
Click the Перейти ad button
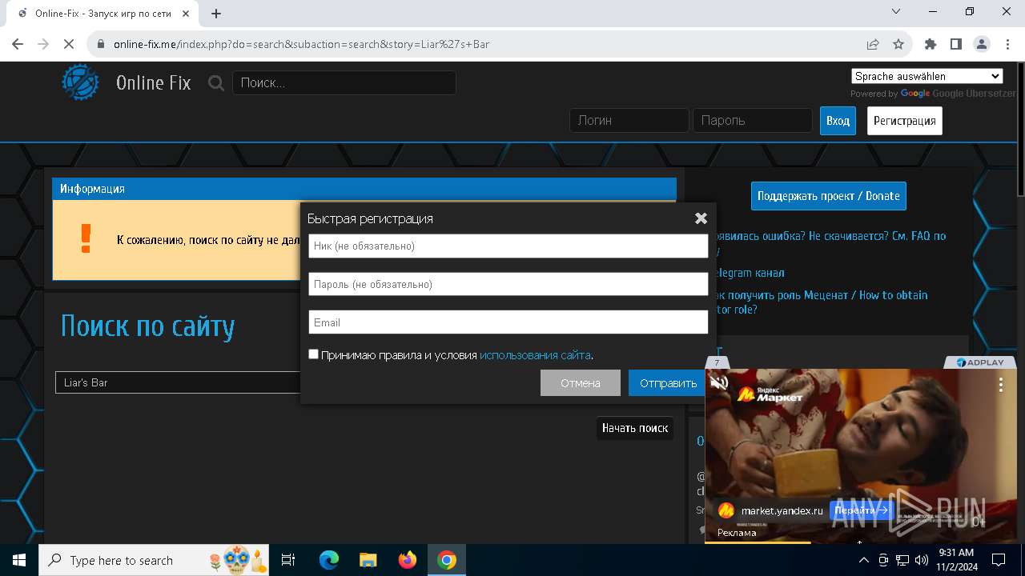click(x=861, y=510)
